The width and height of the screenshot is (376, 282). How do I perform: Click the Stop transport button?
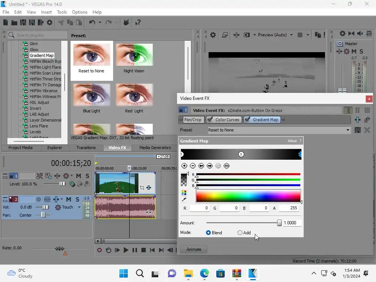pos(144,250)
